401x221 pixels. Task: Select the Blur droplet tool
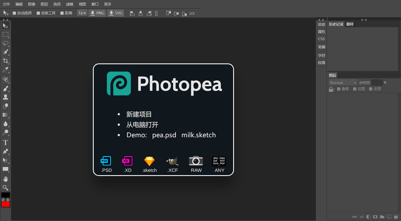[6, 124]
